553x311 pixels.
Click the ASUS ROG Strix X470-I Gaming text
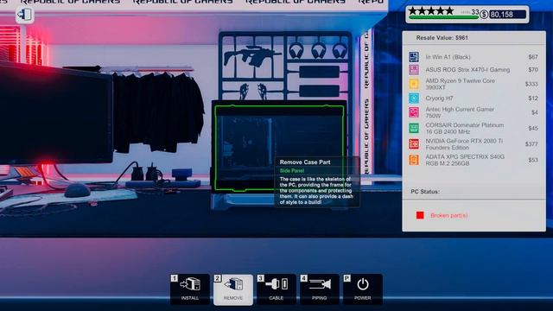click(x=467, y=69)
